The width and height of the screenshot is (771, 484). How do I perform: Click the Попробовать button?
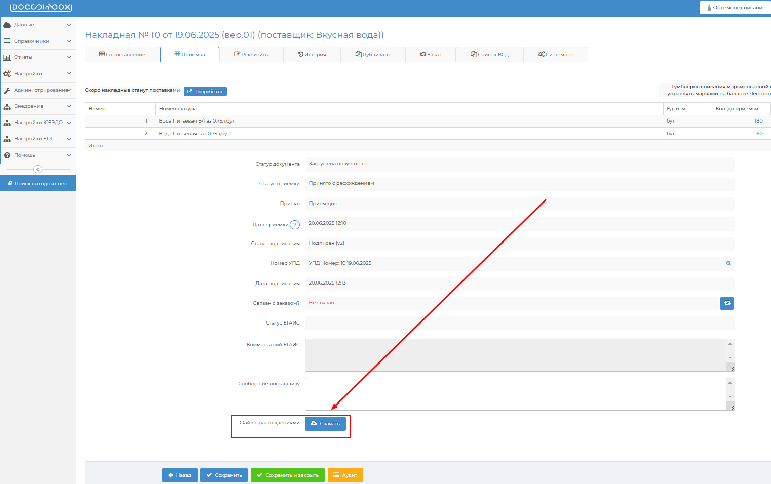pos(205,92)
